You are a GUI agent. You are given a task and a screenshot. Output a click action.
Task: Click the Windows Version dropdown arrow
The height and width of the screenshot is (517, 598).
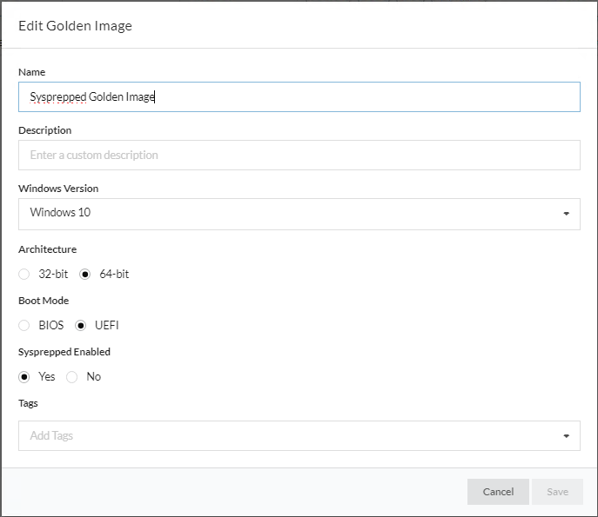coord(566,214)
